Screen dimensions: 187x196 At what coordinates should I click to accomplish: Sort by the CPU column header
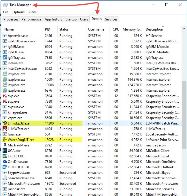115,29
